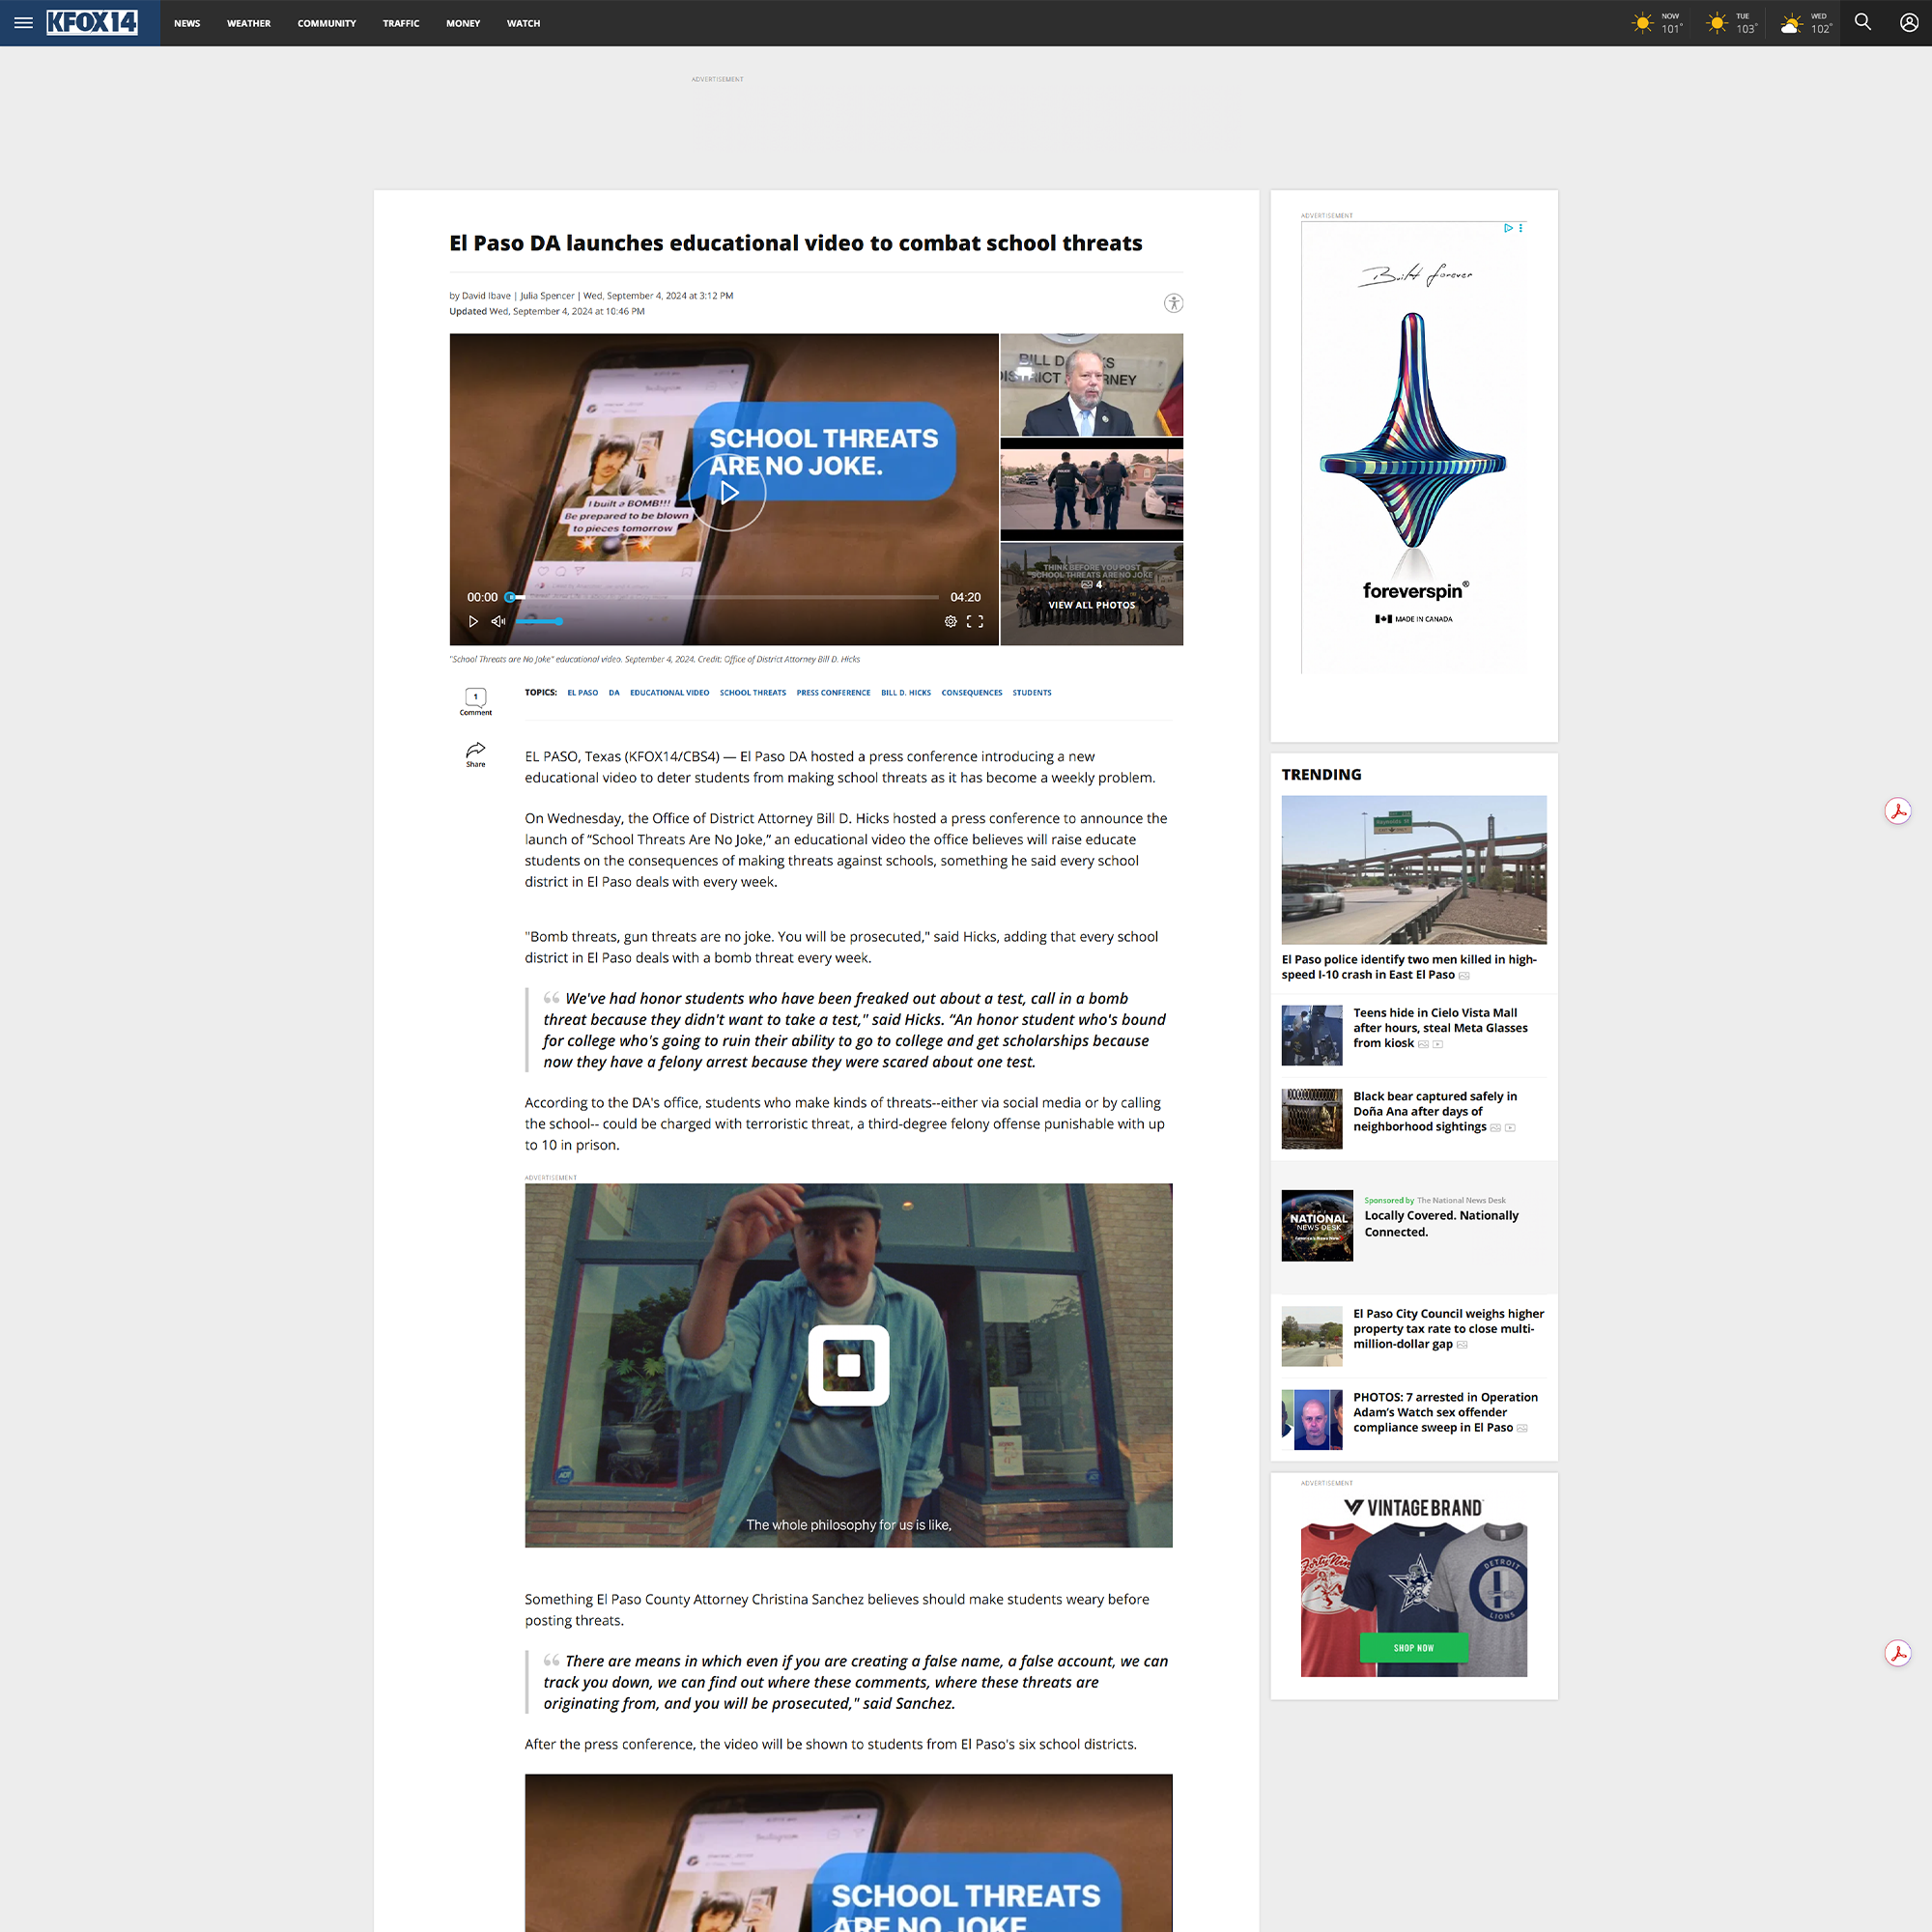Viewport: 1932px width, 1932px height.
Task: Open the hamburger navigation menu
Action: [23, 23]
